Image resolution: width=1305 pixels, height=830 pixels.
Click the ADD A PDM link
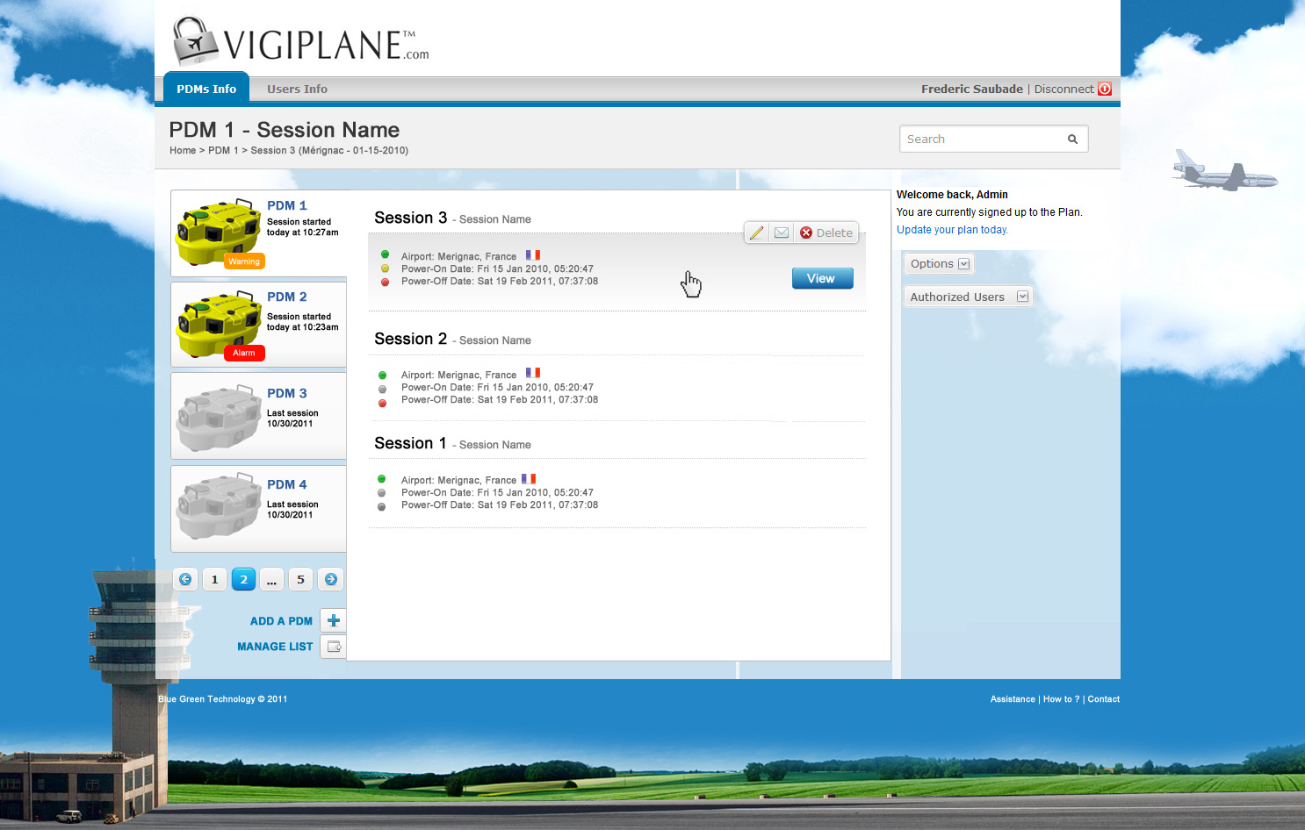[x=281, y=621]
